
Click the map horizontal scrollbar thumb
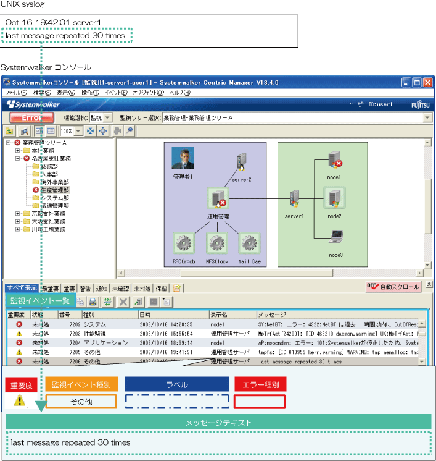pos(257,273)
